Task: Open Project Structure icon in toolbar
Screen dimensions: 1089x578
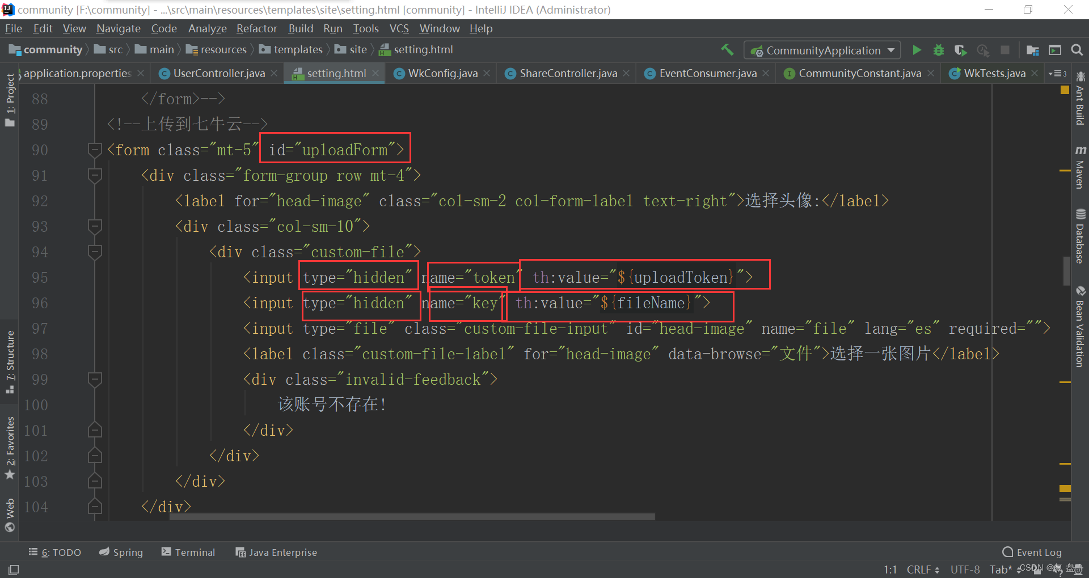Action: click(x=1033, y=50)
